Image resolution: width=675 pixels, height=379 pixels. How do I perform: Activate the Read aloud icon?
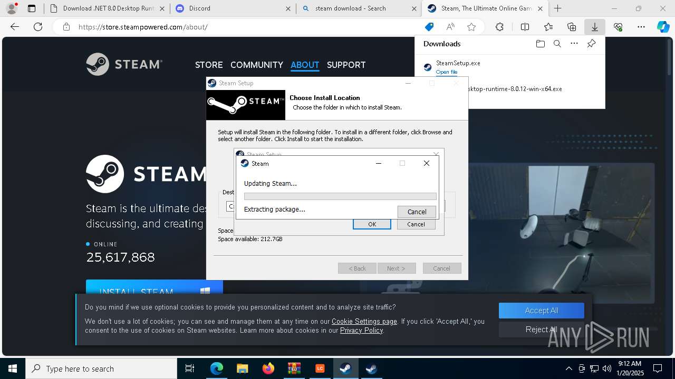[x=450, y=27]
